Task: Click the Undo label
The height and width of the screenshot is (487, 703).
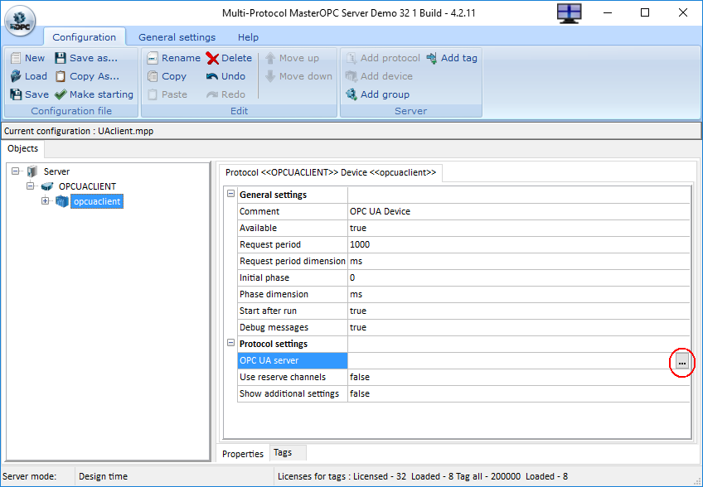Action: tap(233, 76)
